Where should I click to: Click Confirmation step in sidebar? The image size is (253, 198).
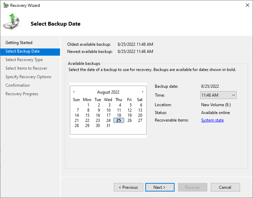17,85
